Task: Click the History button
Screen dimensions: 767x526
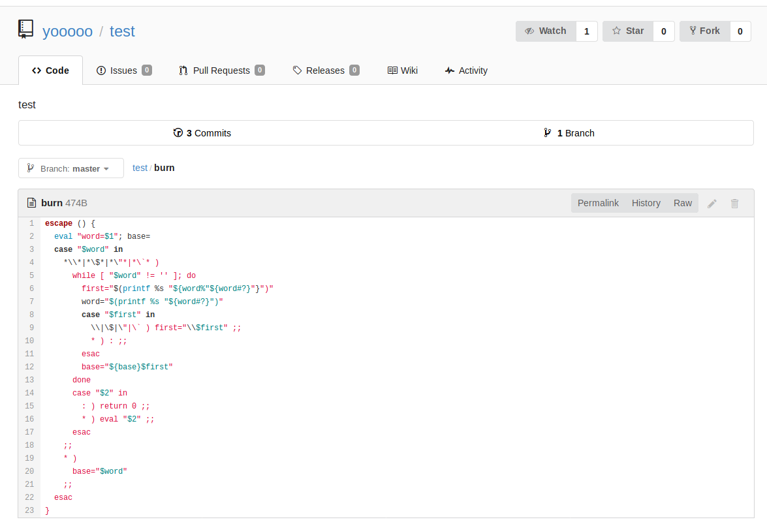Action: (646, 203)
